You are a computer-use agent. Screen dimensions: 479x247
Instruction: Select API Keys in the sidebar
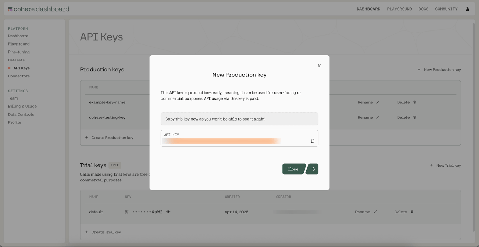pos(21,68)
